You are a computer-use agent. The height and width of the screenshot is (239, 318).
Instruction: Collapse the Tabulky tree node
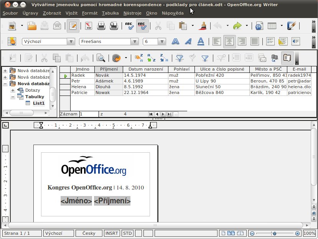pos(13,97)
